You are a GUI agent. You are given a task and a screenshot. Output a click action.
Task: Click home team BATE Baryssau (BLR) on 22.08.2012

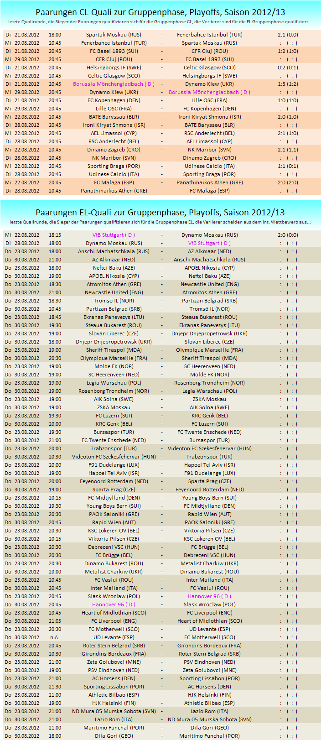pyautogui.click(x=114, y=117)
